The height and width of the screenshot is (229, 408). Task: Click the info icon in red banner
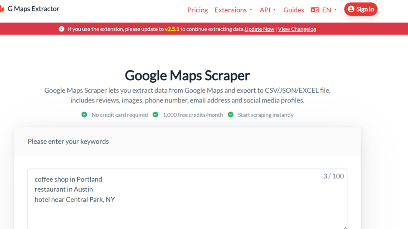coord(61,29)
